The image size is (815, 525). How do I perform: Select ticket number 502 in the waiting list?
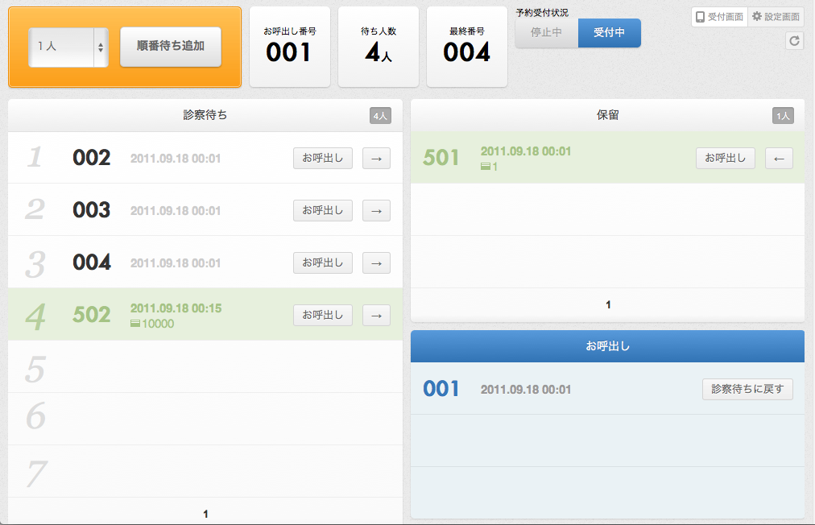pyautogui.click(x=92, y=315)
